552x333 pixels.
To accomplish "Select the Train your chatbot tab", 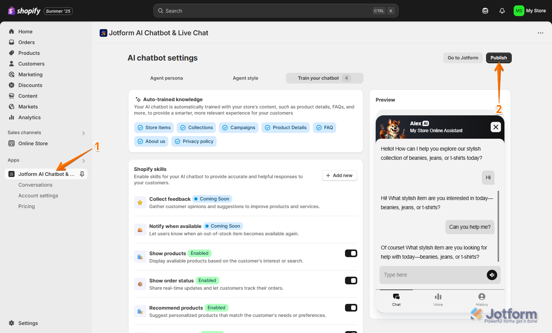I will pyautogui.click(x=325, y=78).
